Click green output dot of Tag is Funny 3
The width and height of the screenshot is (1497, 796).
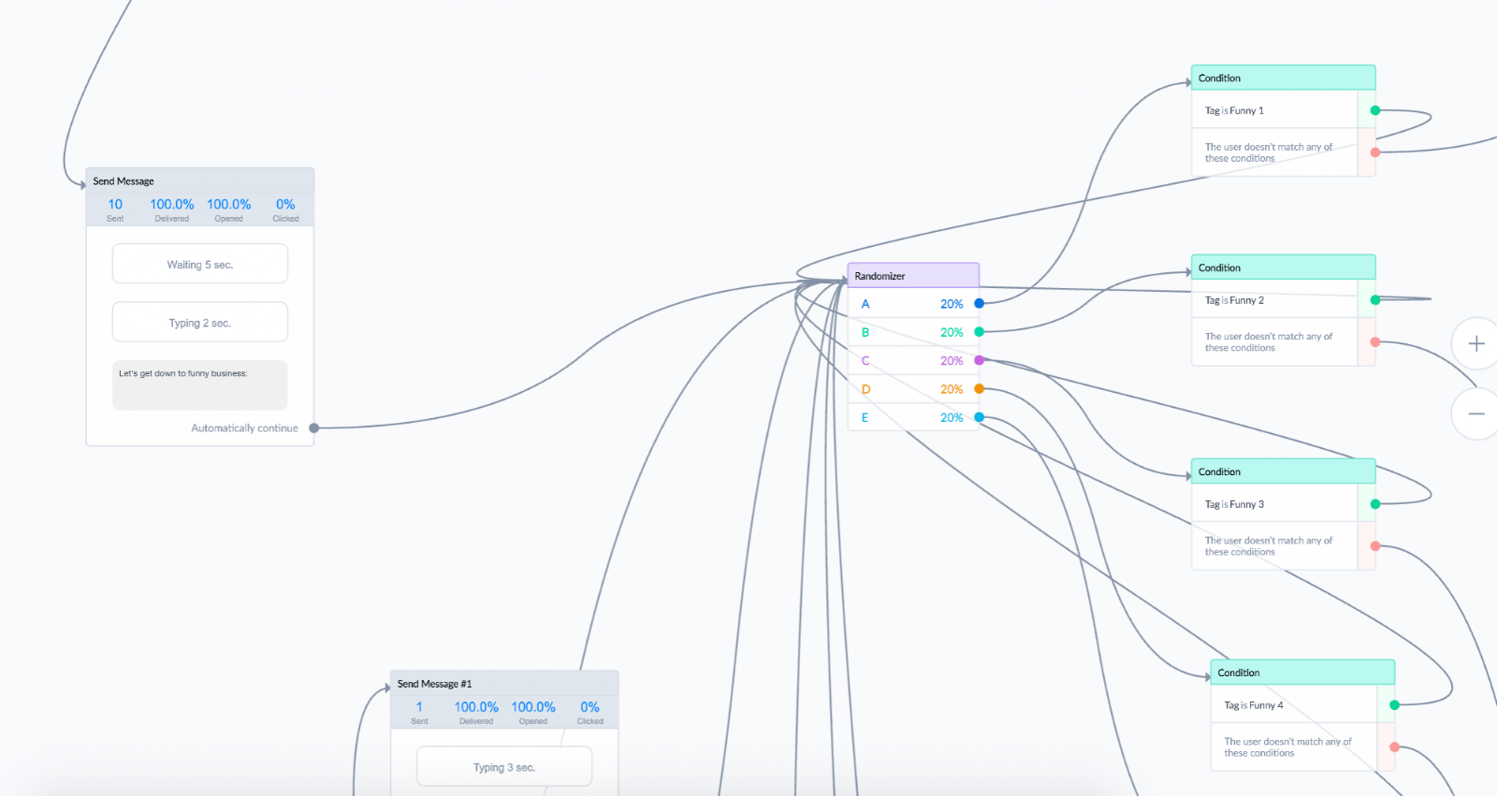pos(1374,504)
